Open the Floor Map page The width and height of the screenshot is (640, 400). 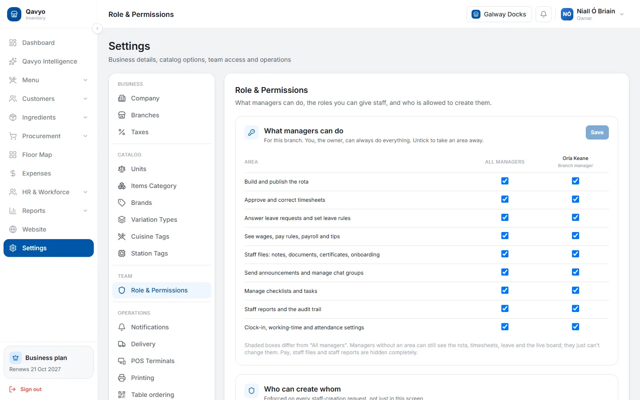pos(49,155)
